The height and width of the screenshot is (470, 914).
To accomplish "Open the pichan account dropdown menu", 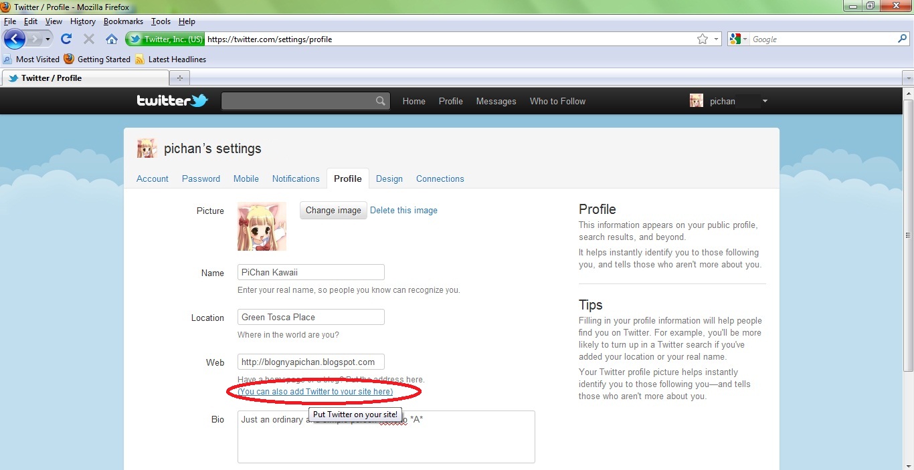I will [765, 102].
